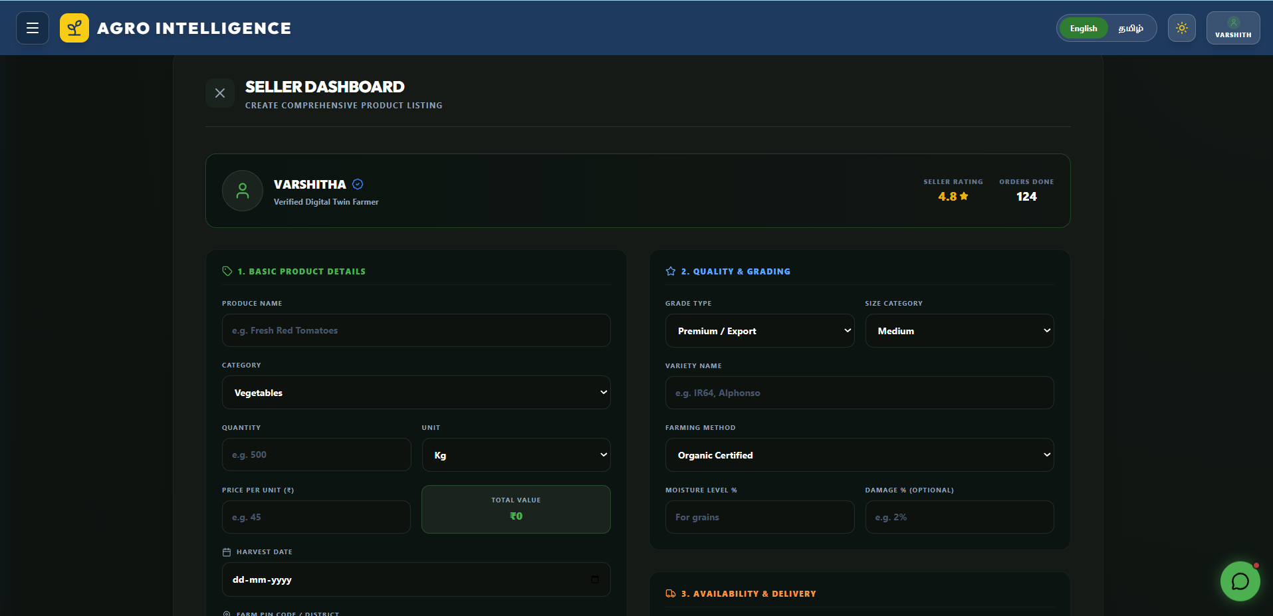
Task: Click the ORDERS DONE label
Action: coord(1026,181)
